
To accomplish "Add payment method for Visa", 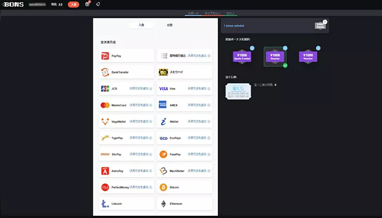I will [199, 88].
